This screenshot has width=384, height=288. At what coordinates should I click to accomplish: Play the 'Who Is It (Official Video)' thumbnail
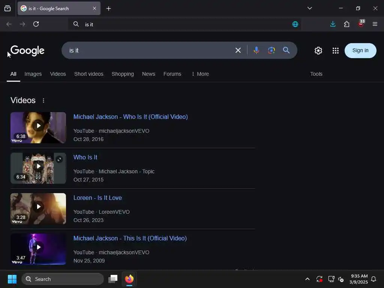(38, 127)
